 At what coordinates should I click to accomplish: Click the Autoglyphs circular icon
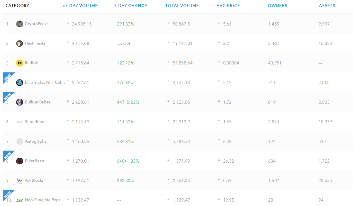[x=20, y=141]
